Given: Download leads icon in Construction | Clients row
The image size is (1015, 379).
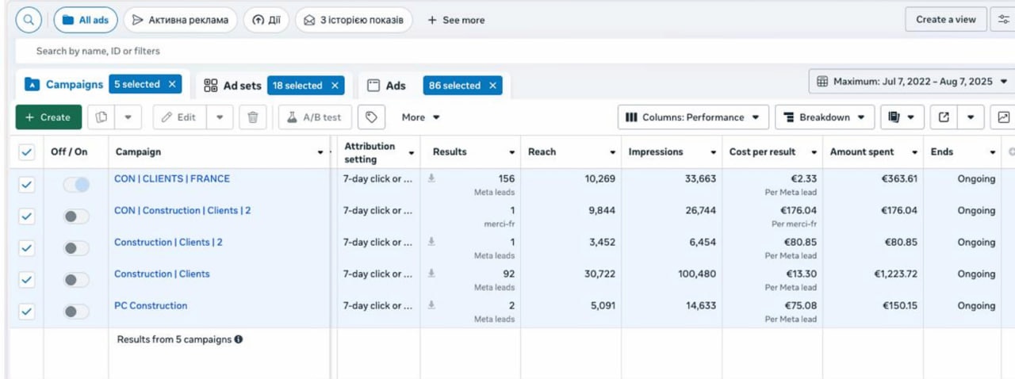Looking at the screenshot, I should click(431, 274).
